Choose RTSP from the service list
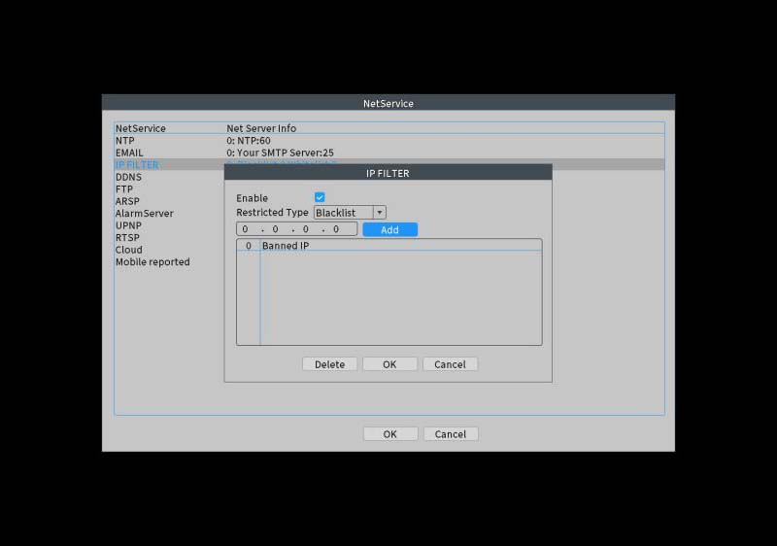 coord(127,238)
